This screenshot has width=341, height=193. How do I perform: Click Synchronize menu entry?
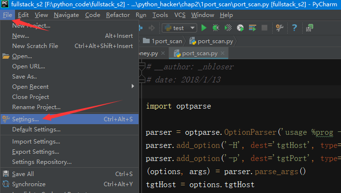point(70,184)
